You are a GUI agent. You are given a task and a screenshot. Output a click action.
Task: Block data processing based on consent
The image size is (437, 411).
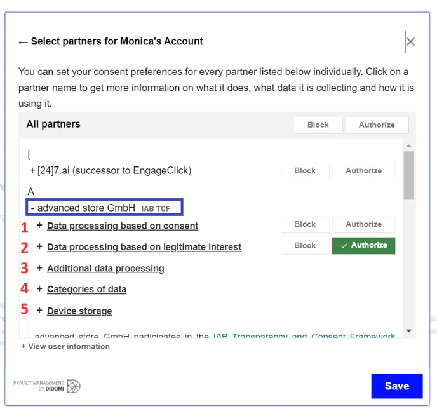pyautogui.click(x=305, y=224)
